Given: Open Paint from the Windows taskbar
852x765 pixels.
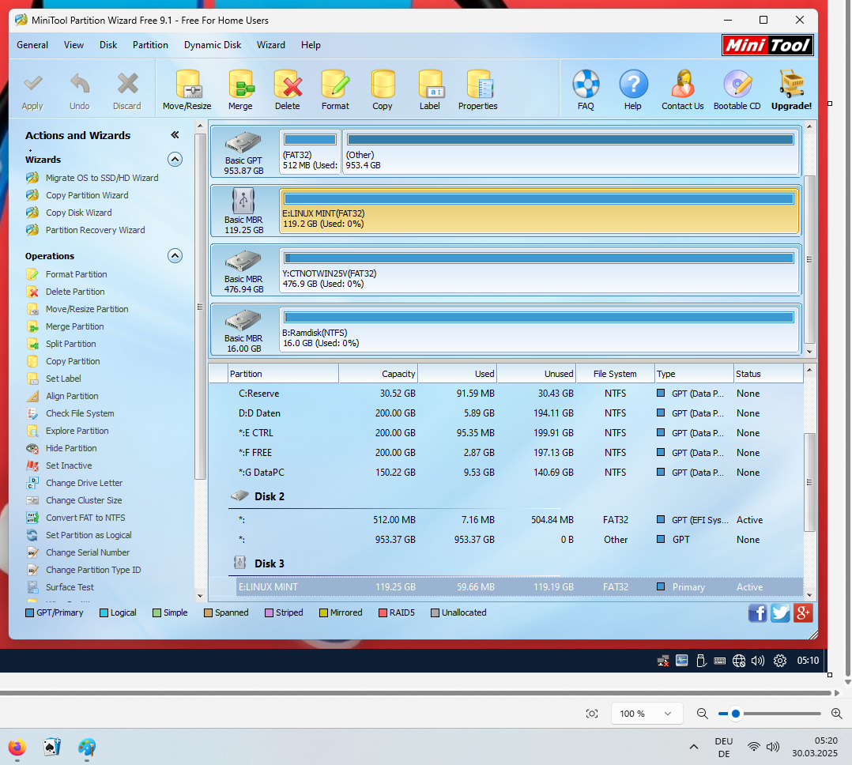Looking at the screenshot, I should coord(87,747).
